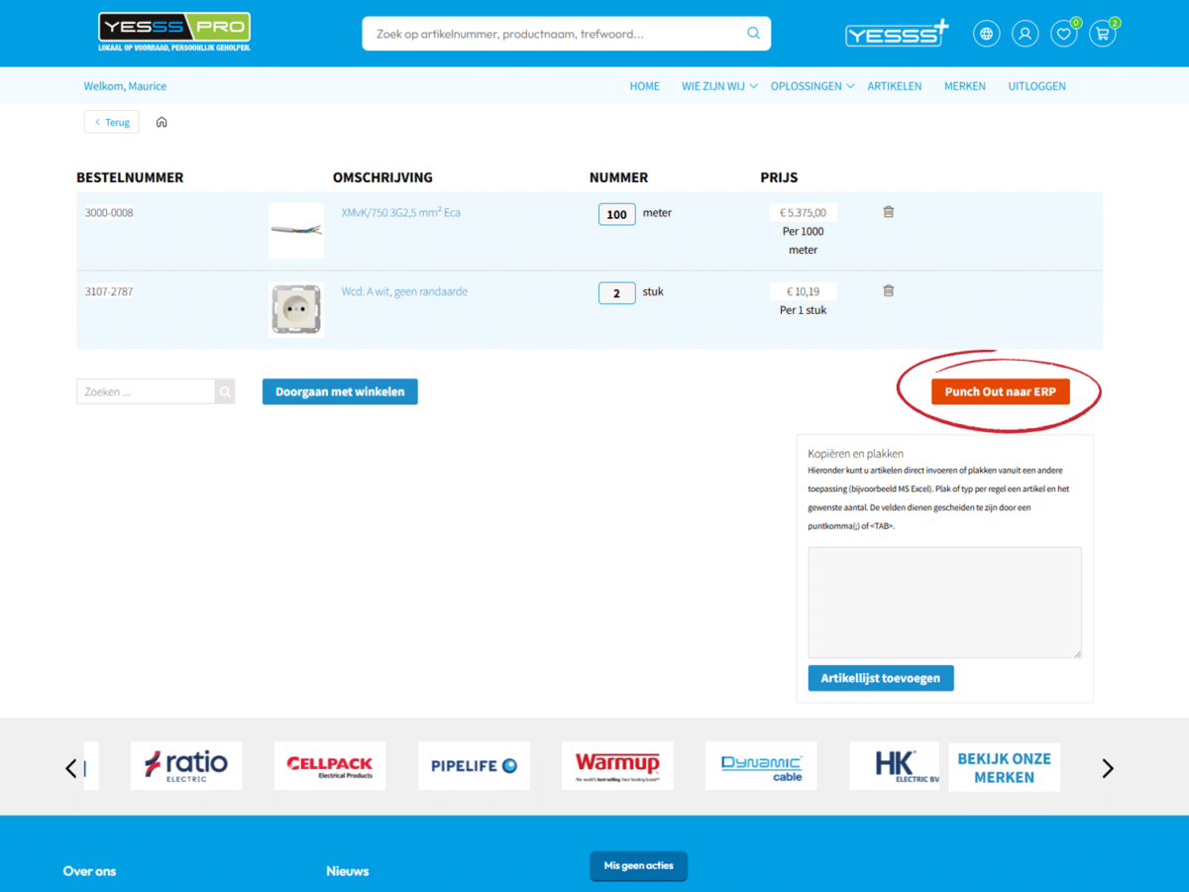Open the language globe icon
The image size is (1189, 892).
(987, 34)
